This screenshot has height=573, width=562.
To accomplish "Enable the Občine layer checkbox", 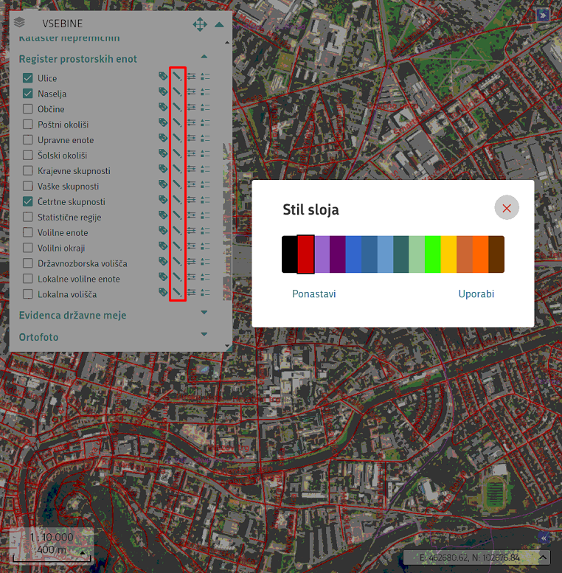I will pyautogui.click(x=28, y=109).
